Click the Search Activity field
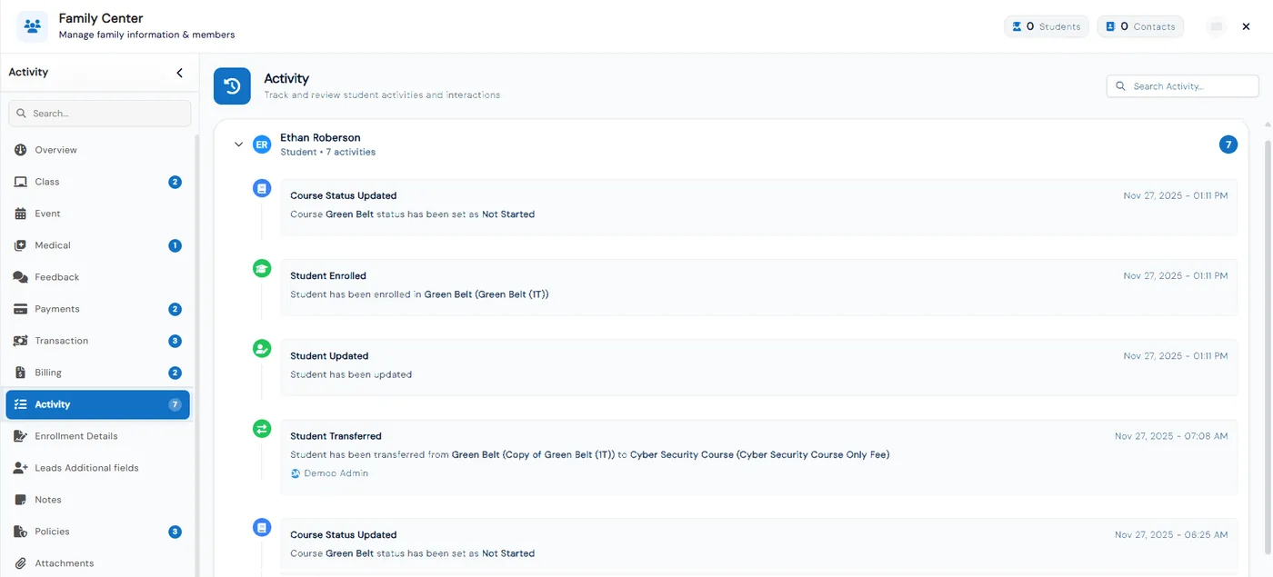1273x577 pixels. pyautogui.click(x=1182, y=86)
